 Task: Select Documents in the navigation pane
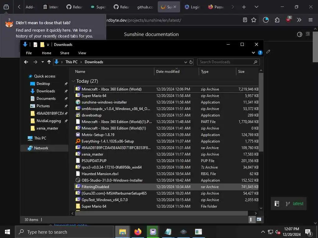pyautogui.click(x=46, y=98)
